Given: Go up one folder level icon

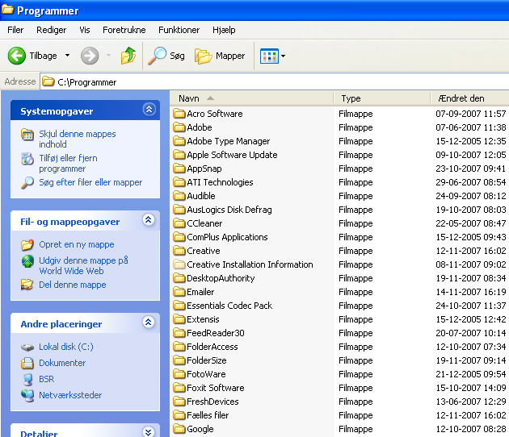Looking at the screenshot, I should [x=128, y=56].
